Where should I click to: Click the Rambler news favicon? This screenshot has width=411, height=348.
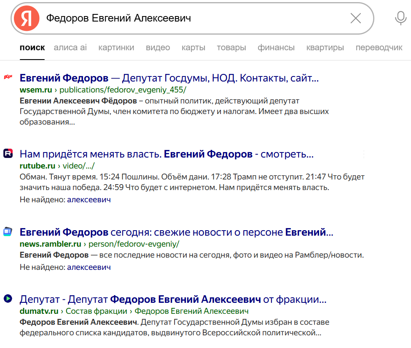coord(8,231)
